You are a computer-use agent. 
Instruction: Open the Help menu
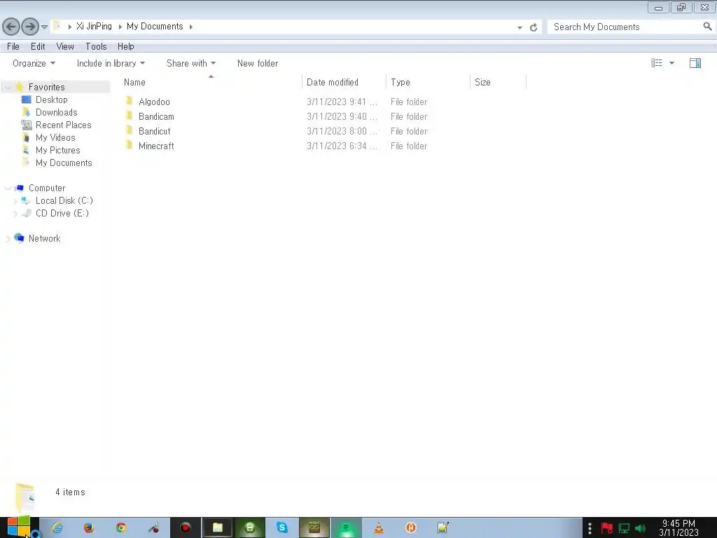click(126, 47)
